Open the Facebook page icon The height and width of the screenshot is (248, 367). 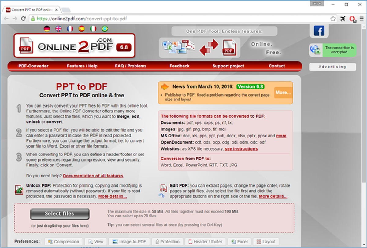(x=319, y=31)
